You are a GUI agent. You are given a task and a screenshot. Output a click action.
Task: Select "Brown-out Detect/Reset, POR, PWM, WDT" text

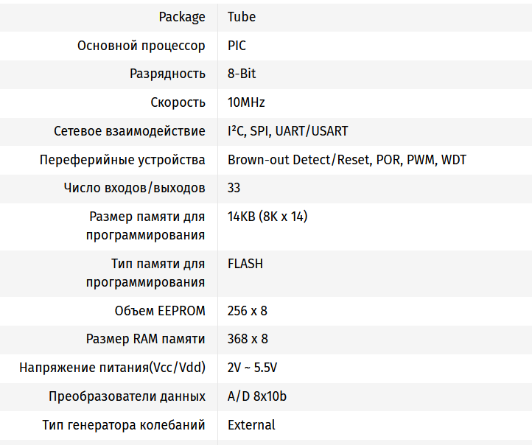pyautogui.click(x=346, y=160)
